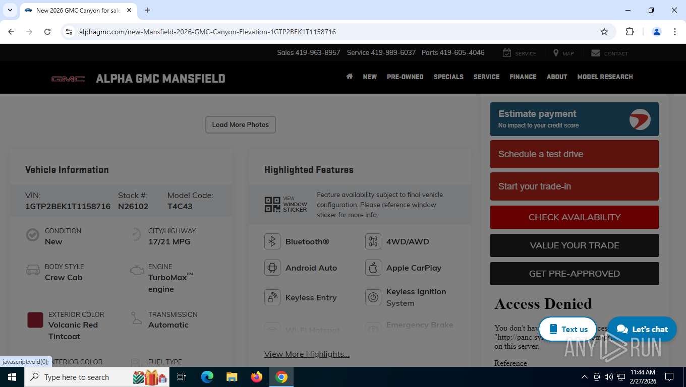Click the Load More Photos button

[241, 124]
